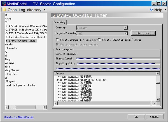Click the Status list column header

105,74
